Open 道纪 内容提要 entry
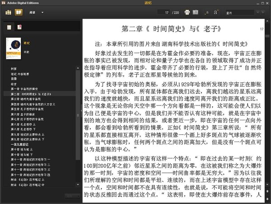This screenshot has height=204, width=271. [20, 74]
